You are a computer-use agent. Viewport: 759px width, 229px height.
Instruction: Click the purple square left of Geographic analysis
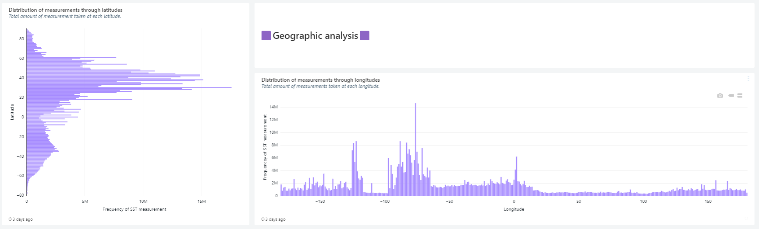click(266, 36)
